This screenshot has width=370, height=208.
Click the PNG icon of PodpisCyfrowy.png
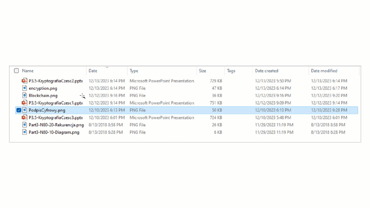(24, 110)
